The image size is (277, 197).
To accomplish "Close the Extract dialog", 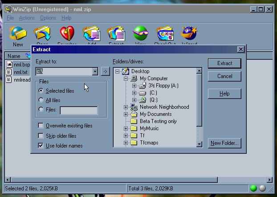I will pos(240,49).
